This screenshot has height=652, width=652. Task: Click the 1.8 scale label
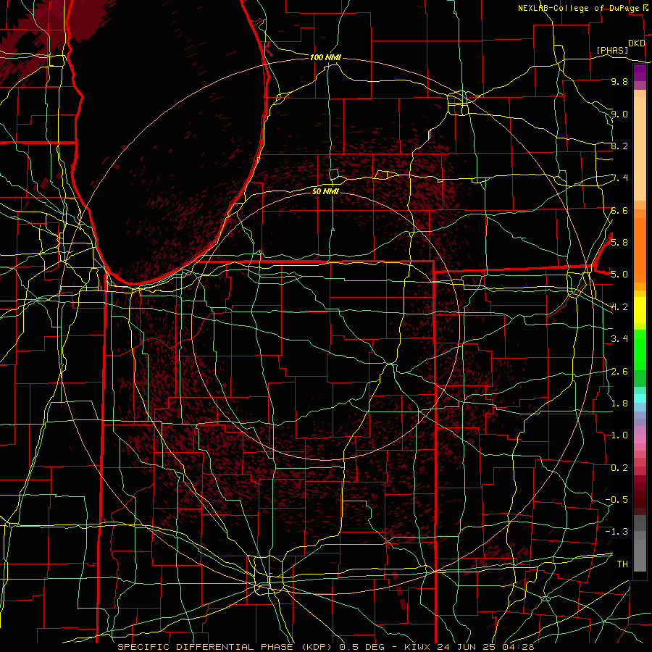coord(619,404)
